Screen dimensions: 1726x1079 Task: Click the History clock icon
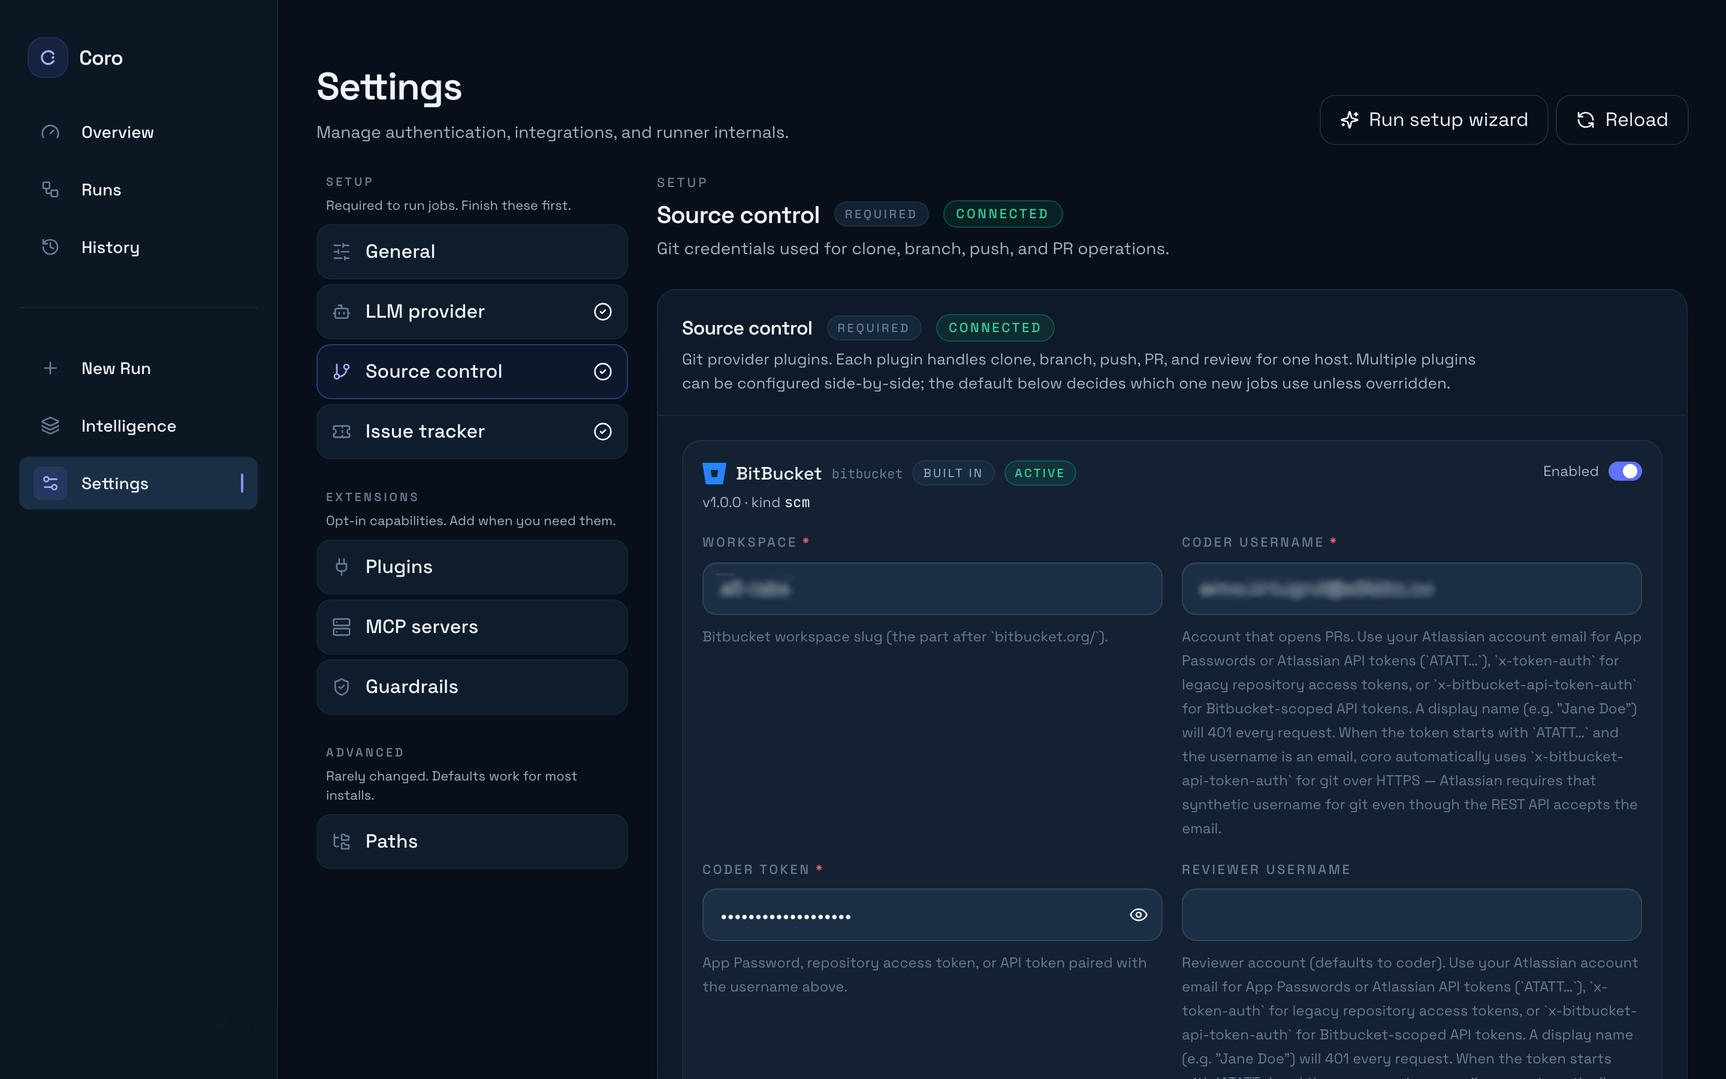(50, 248)
